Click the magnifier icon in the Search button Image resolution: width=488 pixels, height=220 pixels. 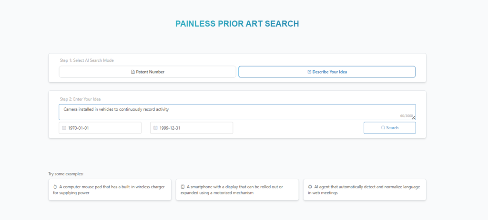pyautogui.click(x=383, y=128)
